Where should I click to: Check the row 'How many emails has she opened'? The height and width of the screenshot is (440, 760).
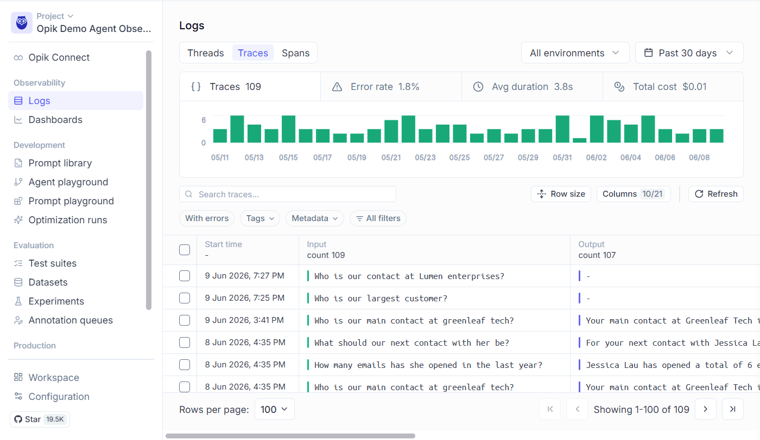185,365
